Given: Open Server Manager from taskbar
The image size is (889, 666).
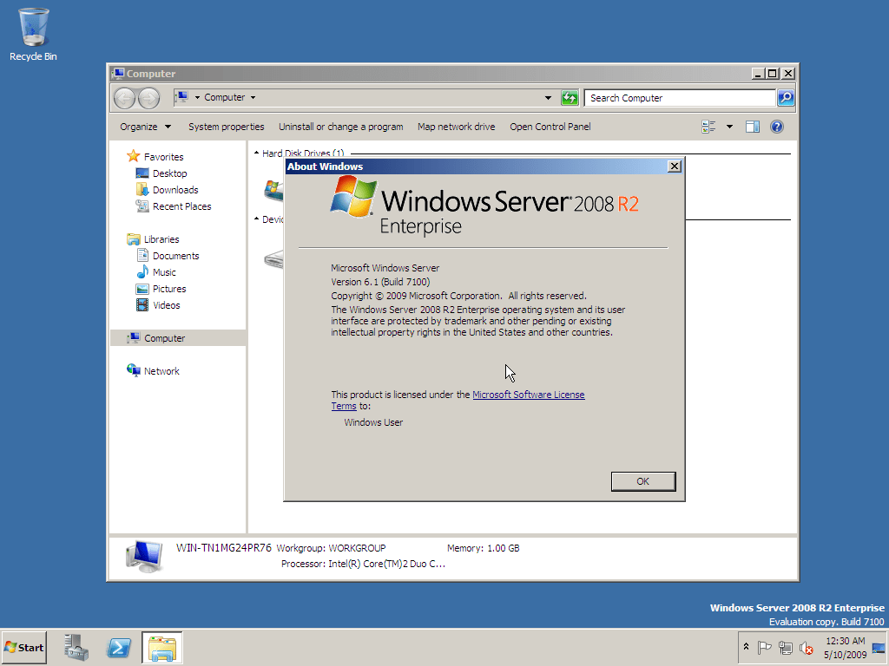Looking at the screenshot, I should coord(76,648).
